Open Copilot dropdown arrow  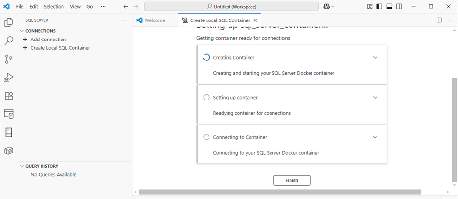333,7
